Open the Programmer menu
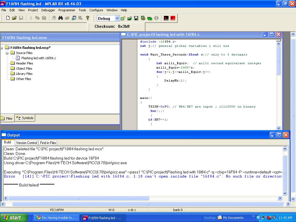Viewport: 296px width, 222px height. click(67, 10)
